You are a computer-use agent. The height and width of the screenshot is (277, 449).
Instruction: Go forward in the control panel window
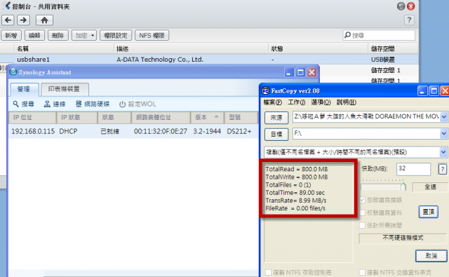(23, 20)
